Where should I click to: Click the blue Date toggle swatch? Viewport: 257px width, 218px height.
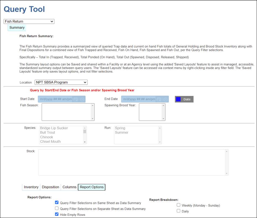pyautogui.click(x=179, y=99)
